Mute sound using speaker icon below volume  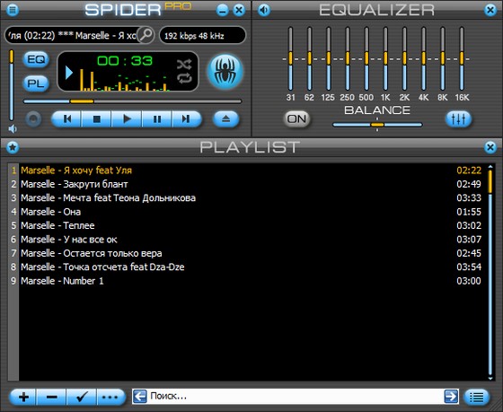tap(13, 128)
